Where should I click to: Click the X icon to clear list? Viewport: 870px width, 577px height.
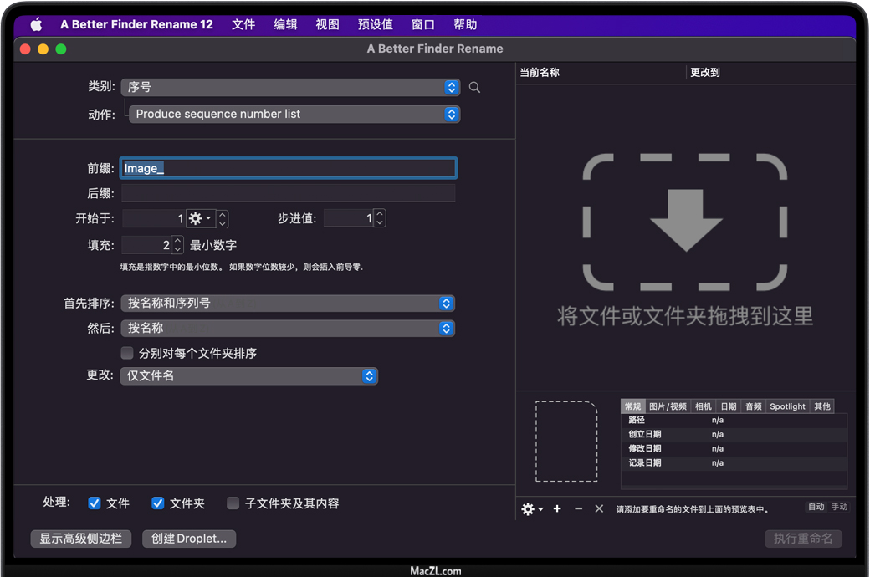click(599, 508)
